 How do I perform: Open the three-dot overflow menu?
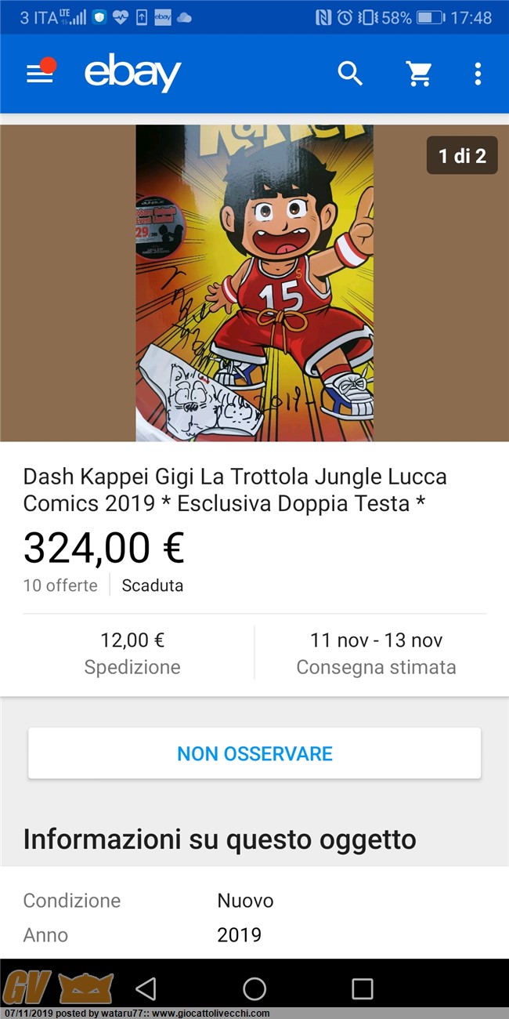[x=478, y=74]
